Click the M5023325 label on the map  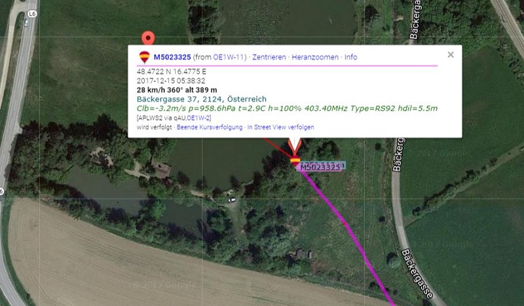[320, 167]
